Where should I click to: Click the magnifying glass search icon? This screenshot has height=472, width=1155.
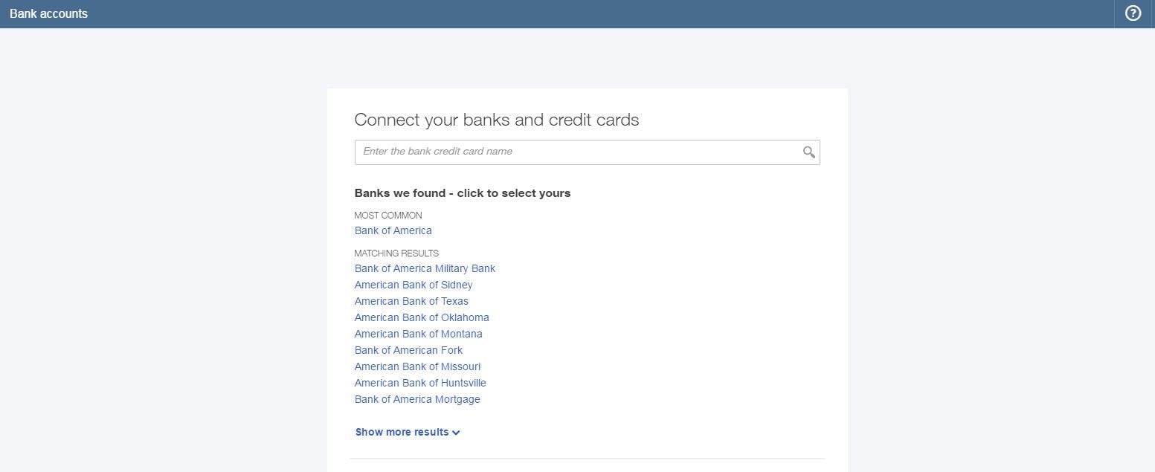pyautogui.click(x=809, y=152)
